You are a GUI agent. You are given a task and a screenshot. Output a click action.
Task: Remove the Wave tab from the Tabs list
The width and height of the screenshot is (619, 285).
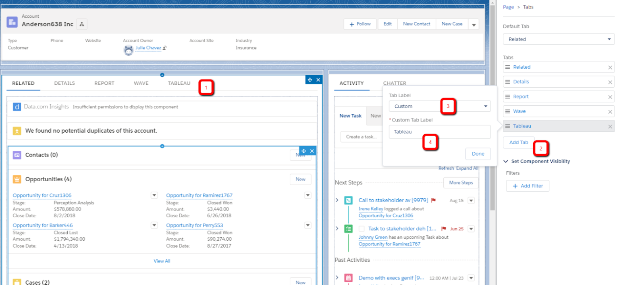point(611,111)
